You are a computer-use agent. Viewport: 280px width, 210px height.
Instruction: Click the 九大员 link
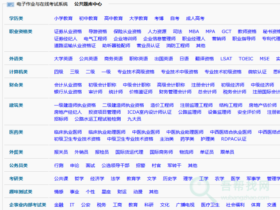pyautogui.click(x=134, y=119)
